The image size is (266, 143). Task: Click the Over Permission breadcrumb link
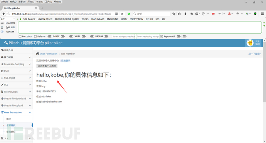(x=49, y=54)
